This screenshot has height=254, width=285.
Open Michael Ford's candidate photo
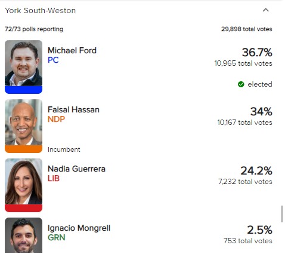pos(23,63)
